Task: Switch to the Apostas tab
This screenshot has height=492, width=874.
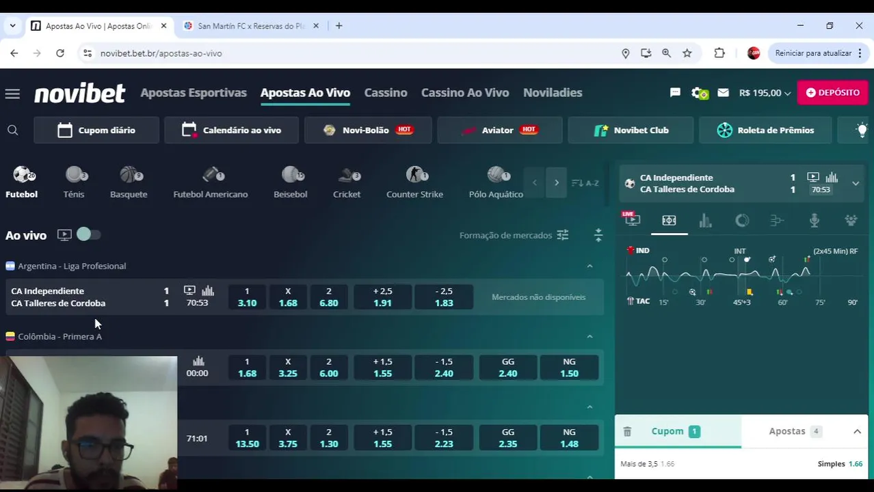Action: [x=794, y=431]
